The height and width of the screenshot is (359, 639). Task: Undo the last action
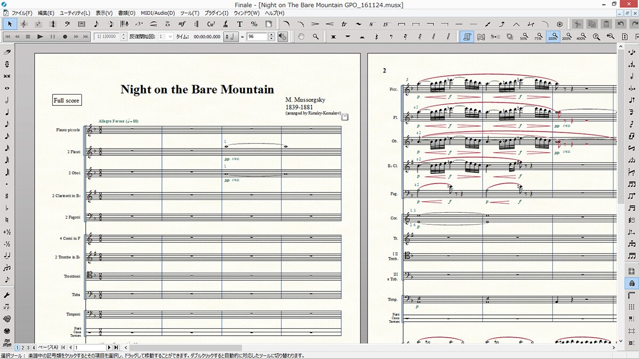[x=621, y=24]
